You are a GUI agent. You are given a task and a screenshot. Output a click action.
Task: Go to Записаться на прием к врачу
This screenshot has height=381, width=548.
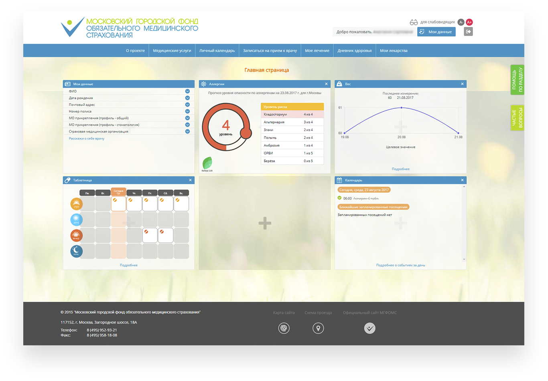(x=270, y=50)
